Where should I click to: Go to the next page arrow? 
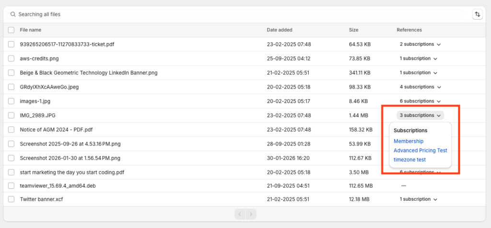[x=251, y=214]
